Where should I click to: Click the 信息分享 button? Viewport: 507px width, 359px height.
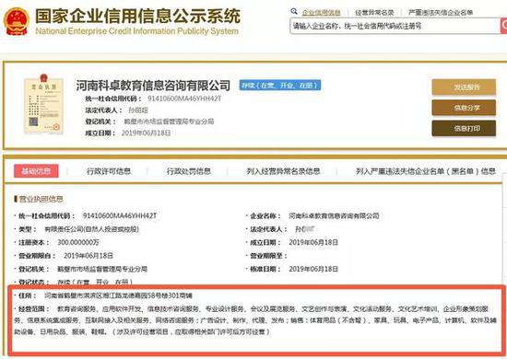[x=464, y=108]
